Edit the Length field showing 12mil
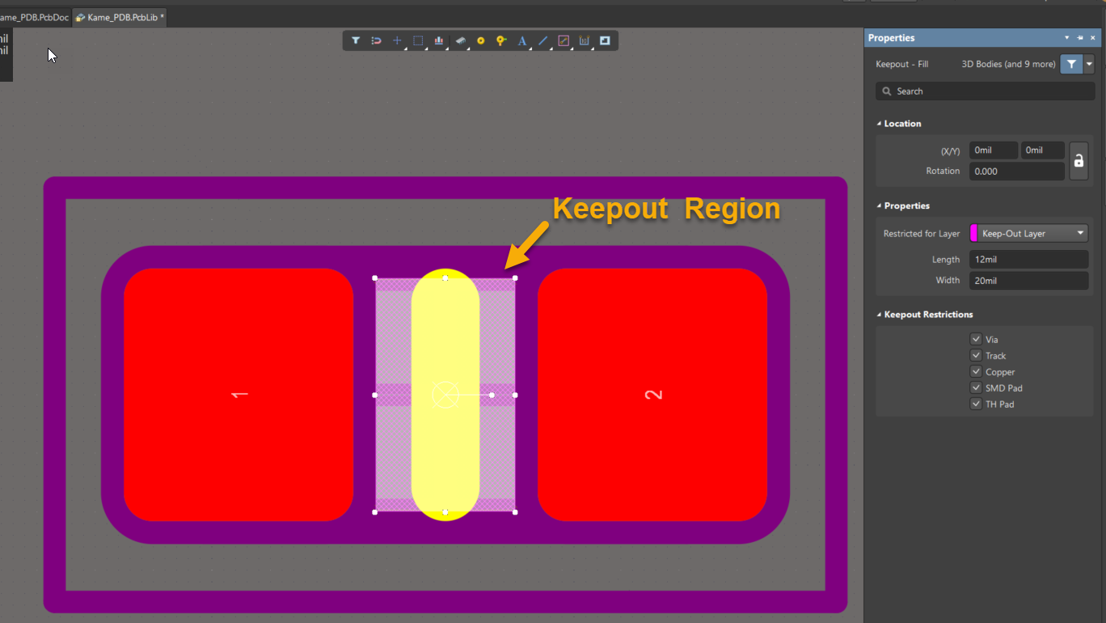1106x623 pixels. click(x=1028, y=260)
